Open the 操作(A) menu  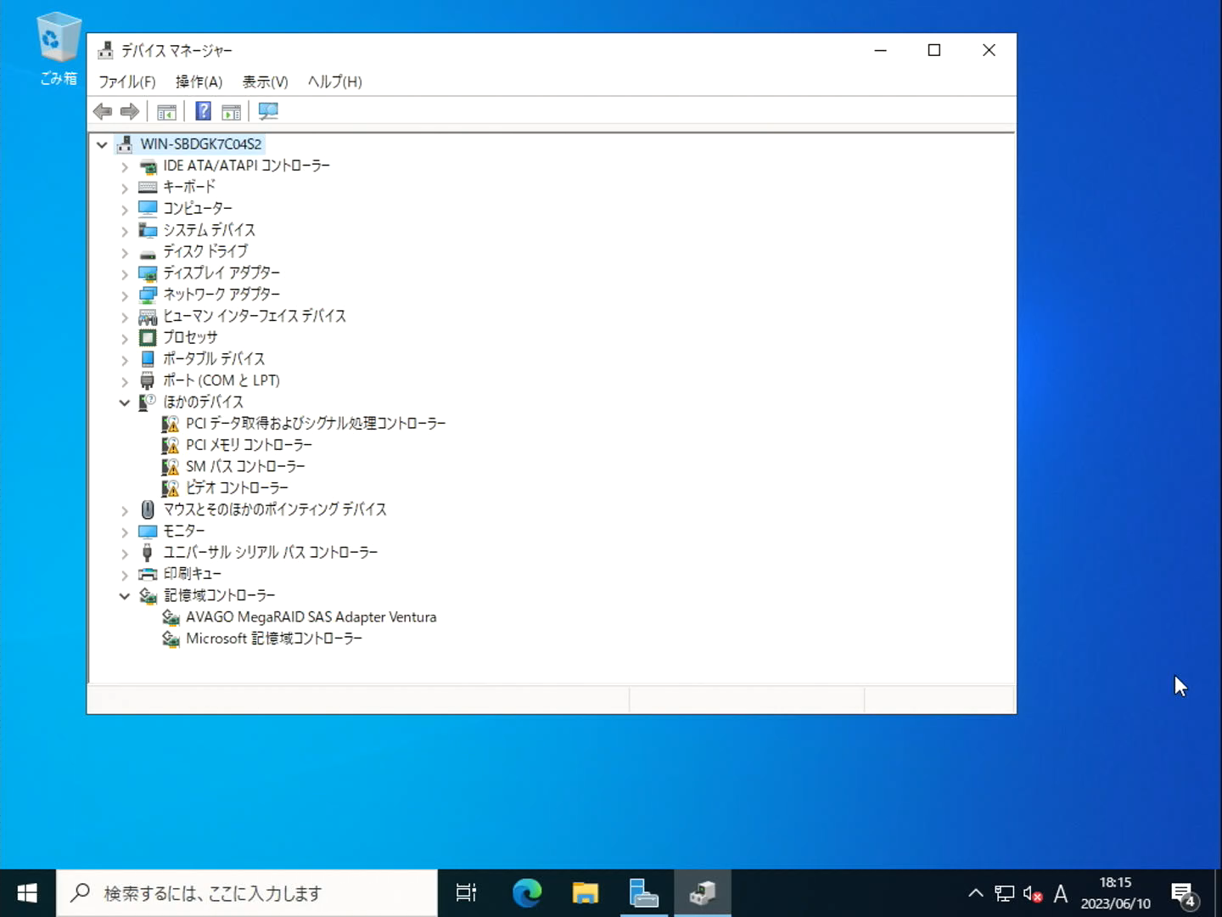199,82
